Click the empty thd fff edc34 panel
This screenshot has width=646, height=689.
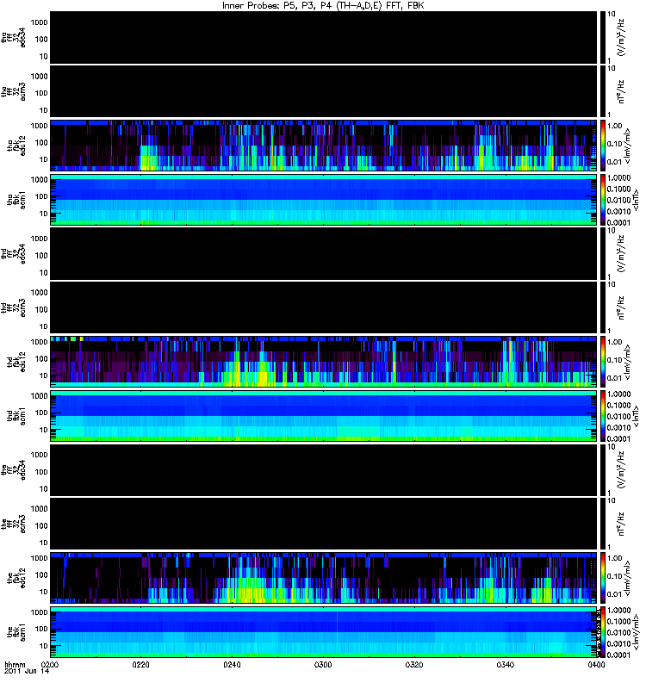point(324,253)
